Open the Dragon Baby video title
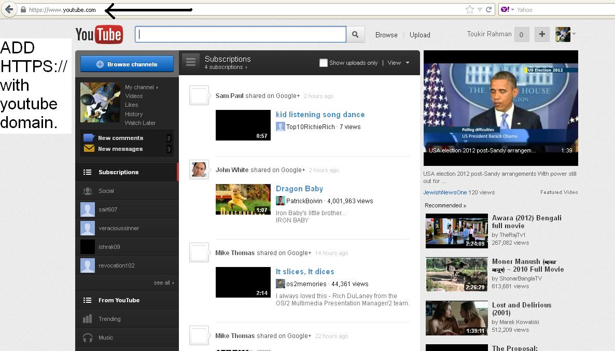This screenshot has height=351, width=615. click(299, 189)
